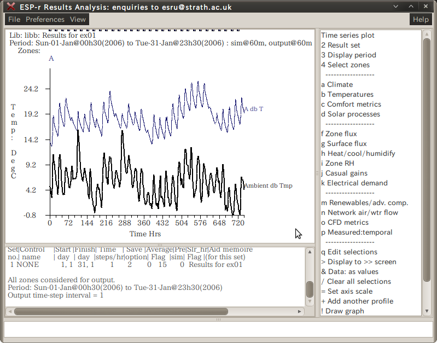Open 'd Solar processes' option
Image resolution: width=437 pixels, height=343 pixels.
(351, 114)
